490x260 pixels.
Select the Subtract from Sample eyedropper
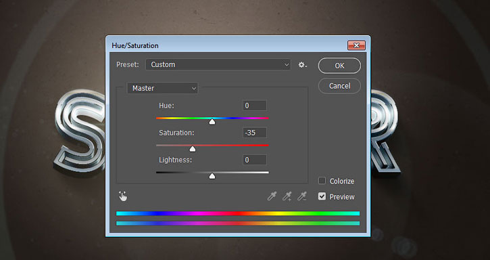coord(302,196)
